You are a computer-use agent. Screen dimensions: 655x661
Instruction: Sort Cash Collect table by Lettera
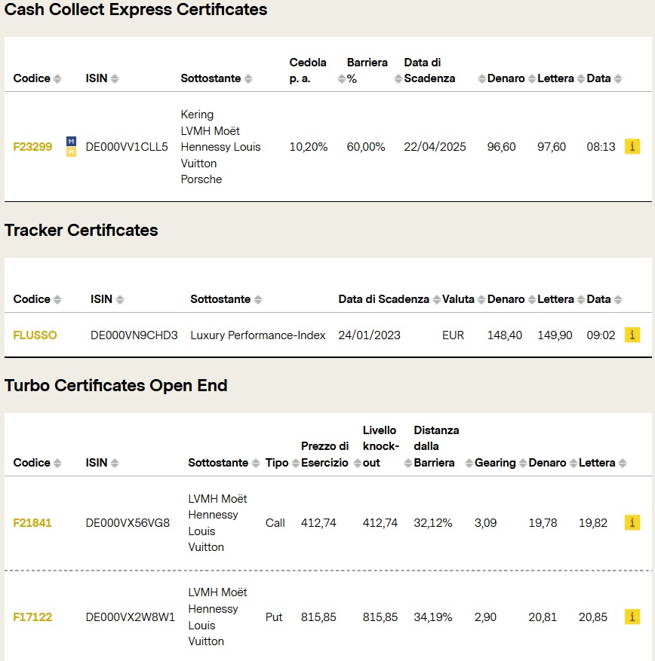581,79
